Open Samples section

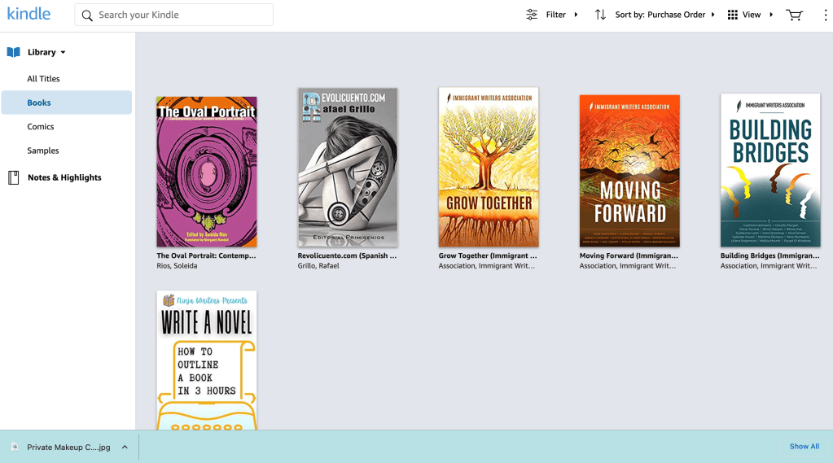point(42,151)
